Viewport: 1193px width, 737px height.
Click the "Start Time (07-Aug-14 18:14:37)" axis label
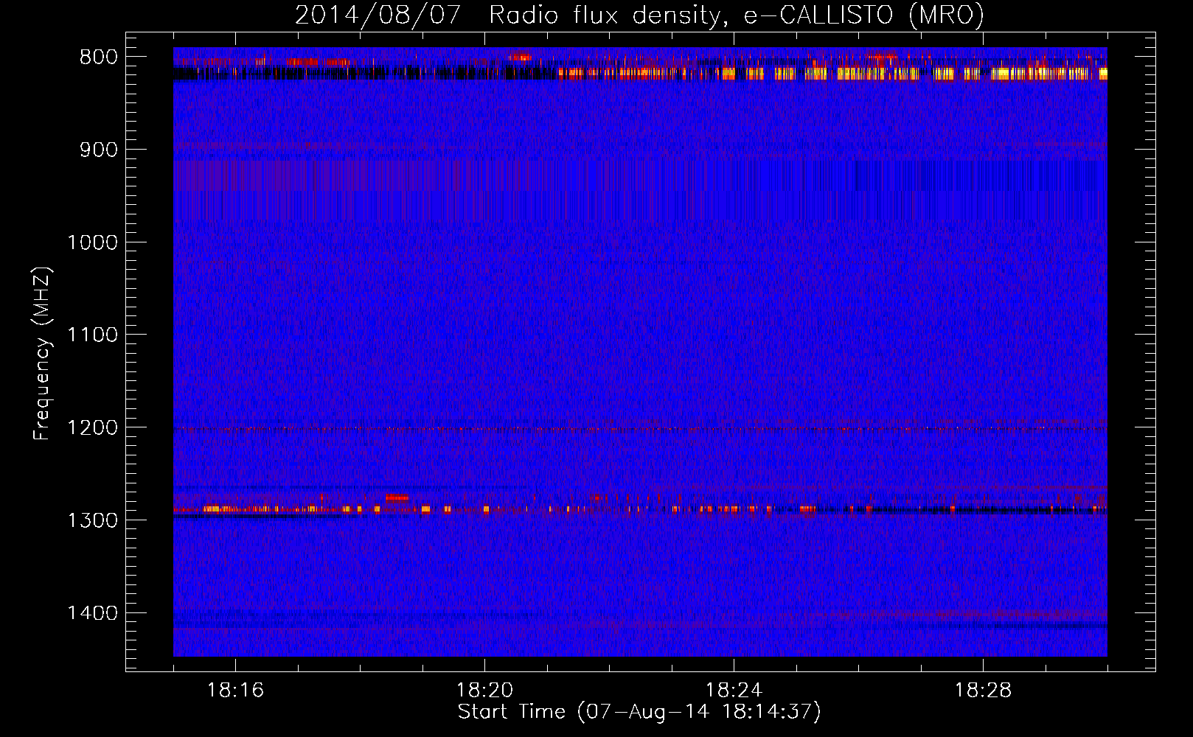pyautogui.click(x=639, y=712)
